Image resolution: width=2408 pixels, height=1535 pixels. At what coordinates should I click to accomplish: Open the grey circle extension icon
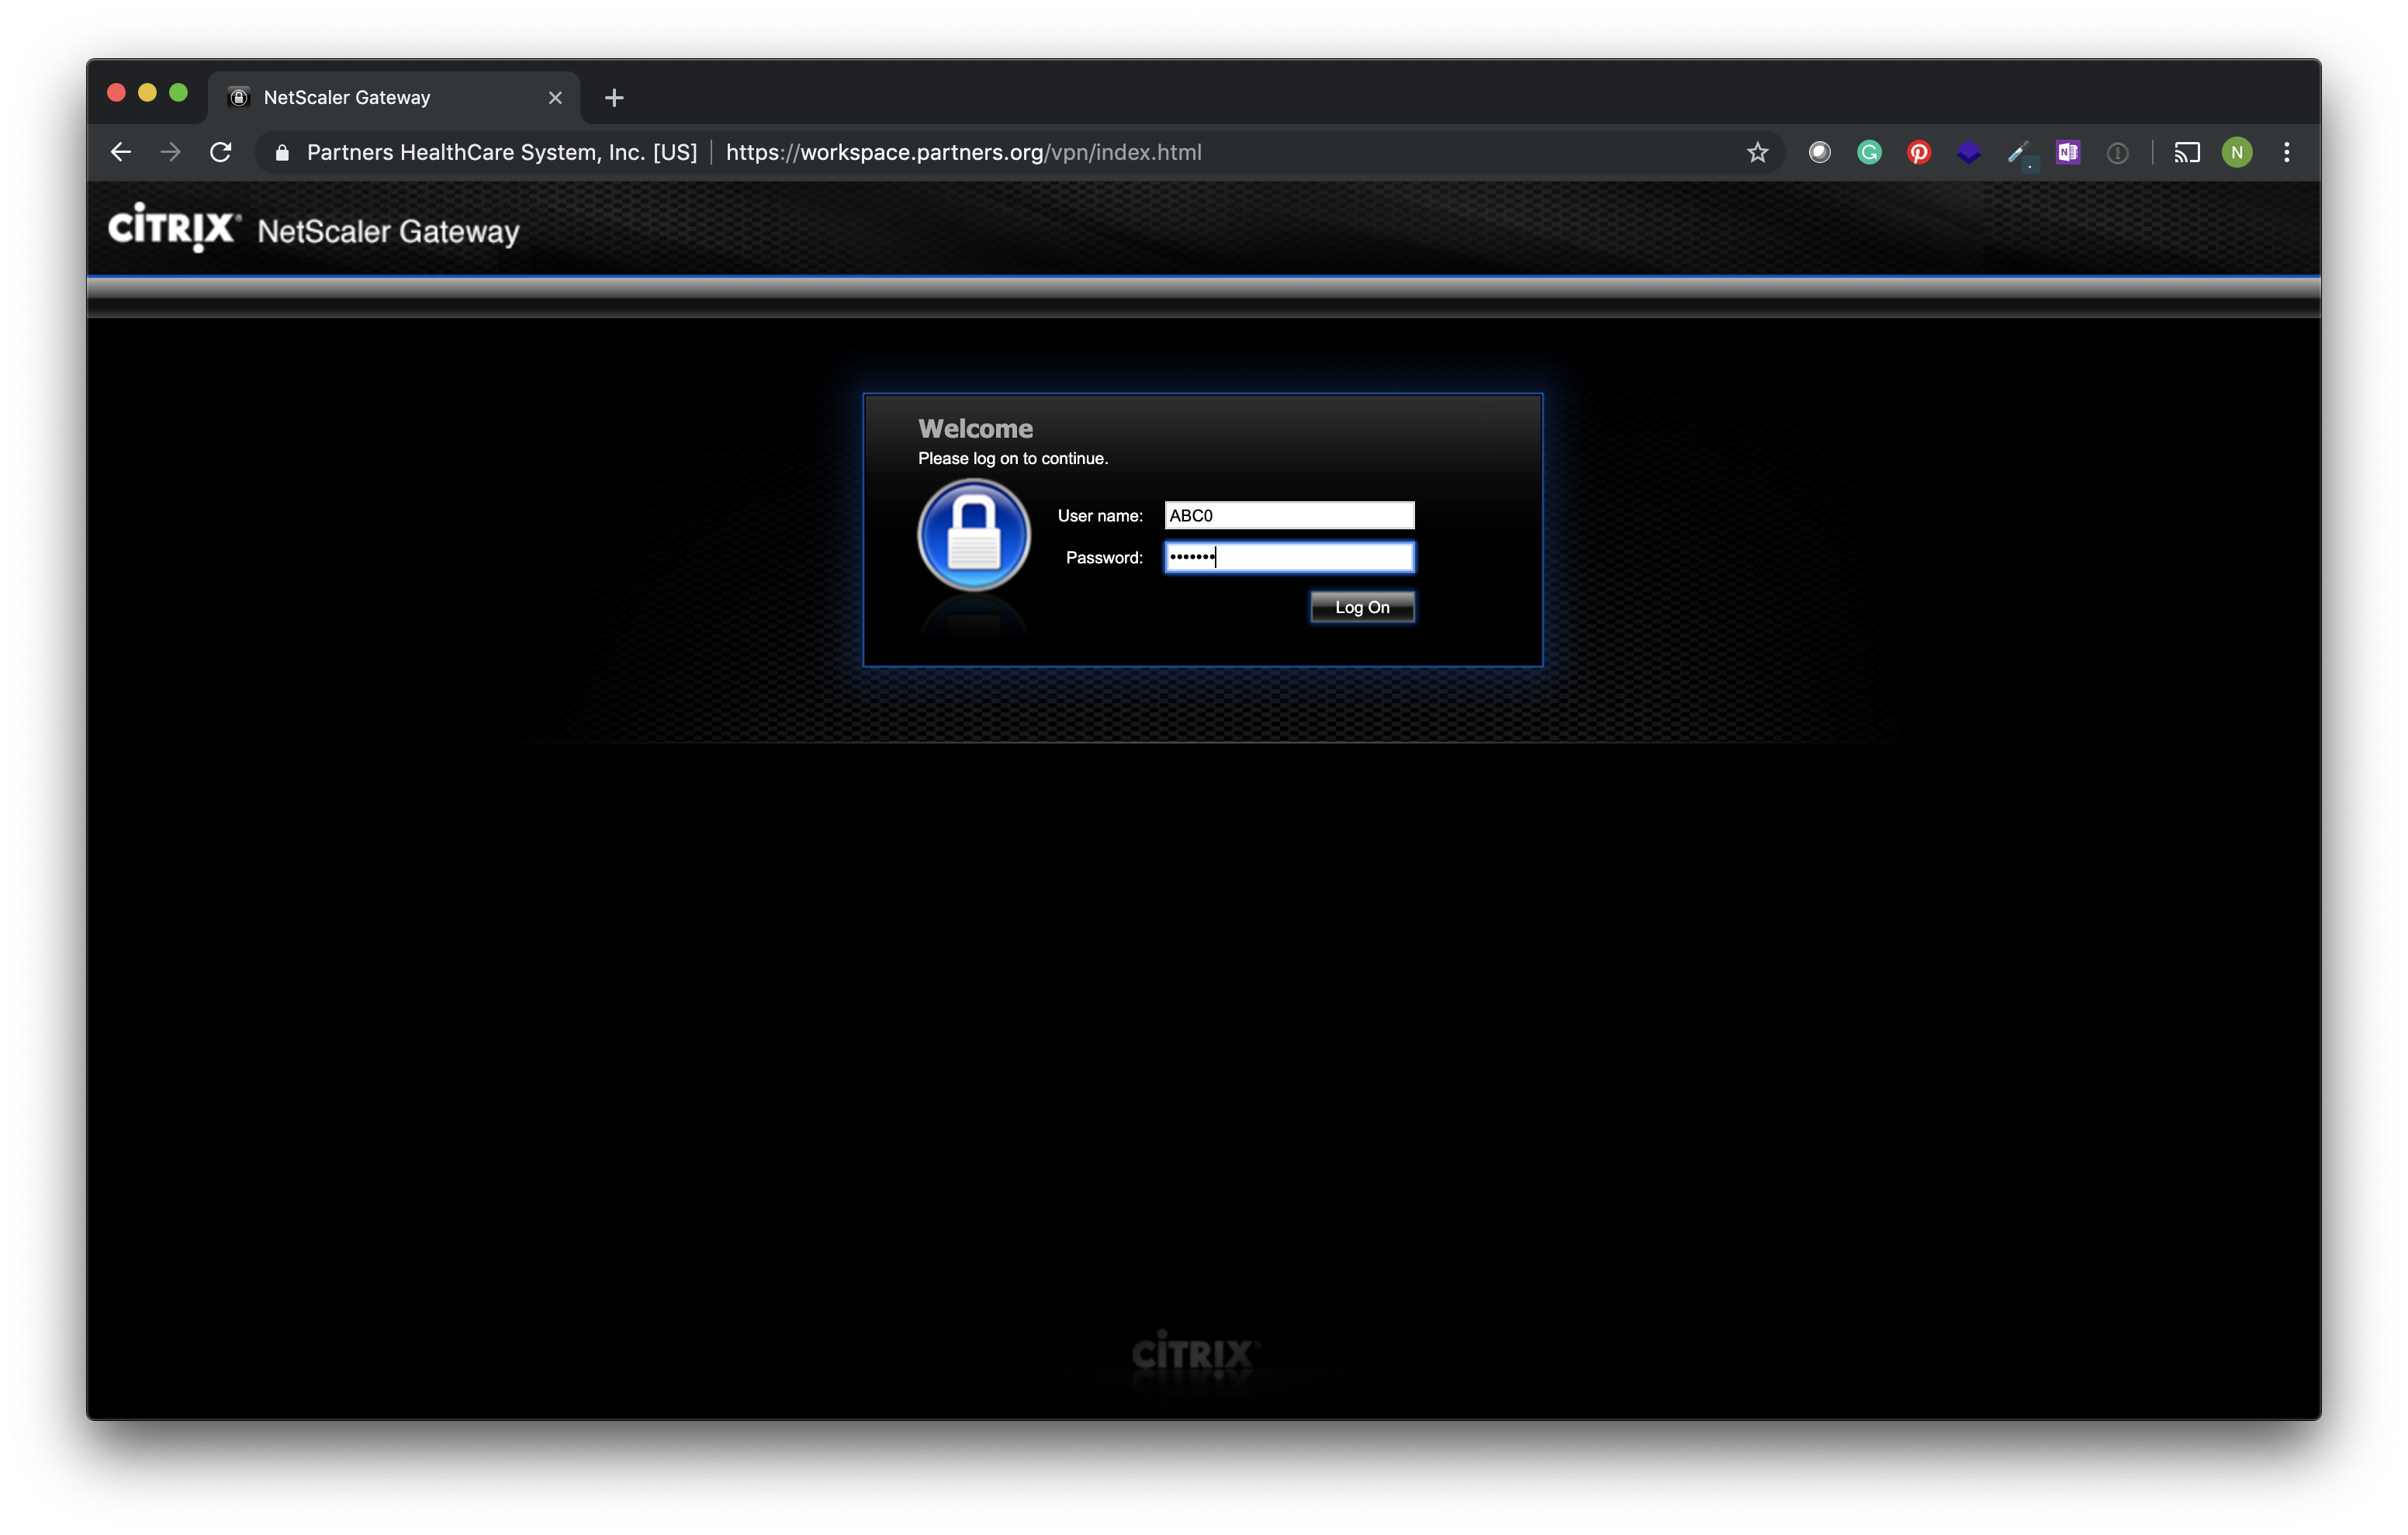tap(1820, 152)
